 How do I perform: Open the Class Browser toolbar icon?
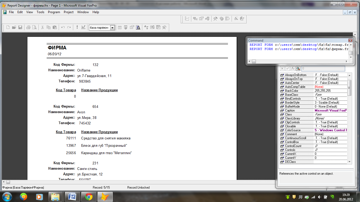pyautogui.click(x=146, y=27)
